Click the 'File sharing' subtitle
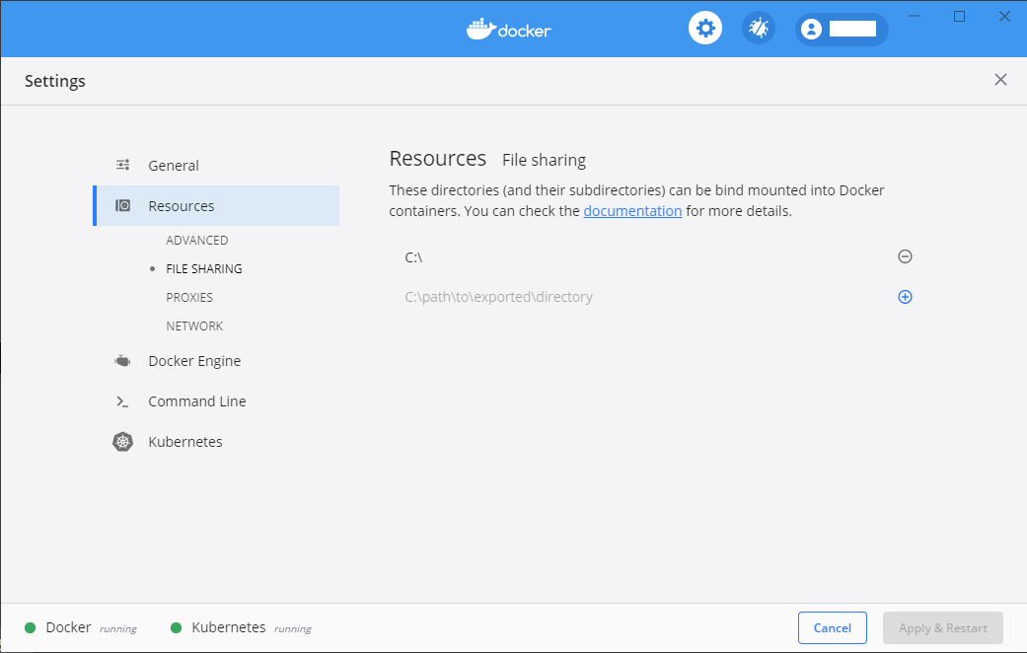This screenshot has width=1027, height=653. [x=545, y=160]
